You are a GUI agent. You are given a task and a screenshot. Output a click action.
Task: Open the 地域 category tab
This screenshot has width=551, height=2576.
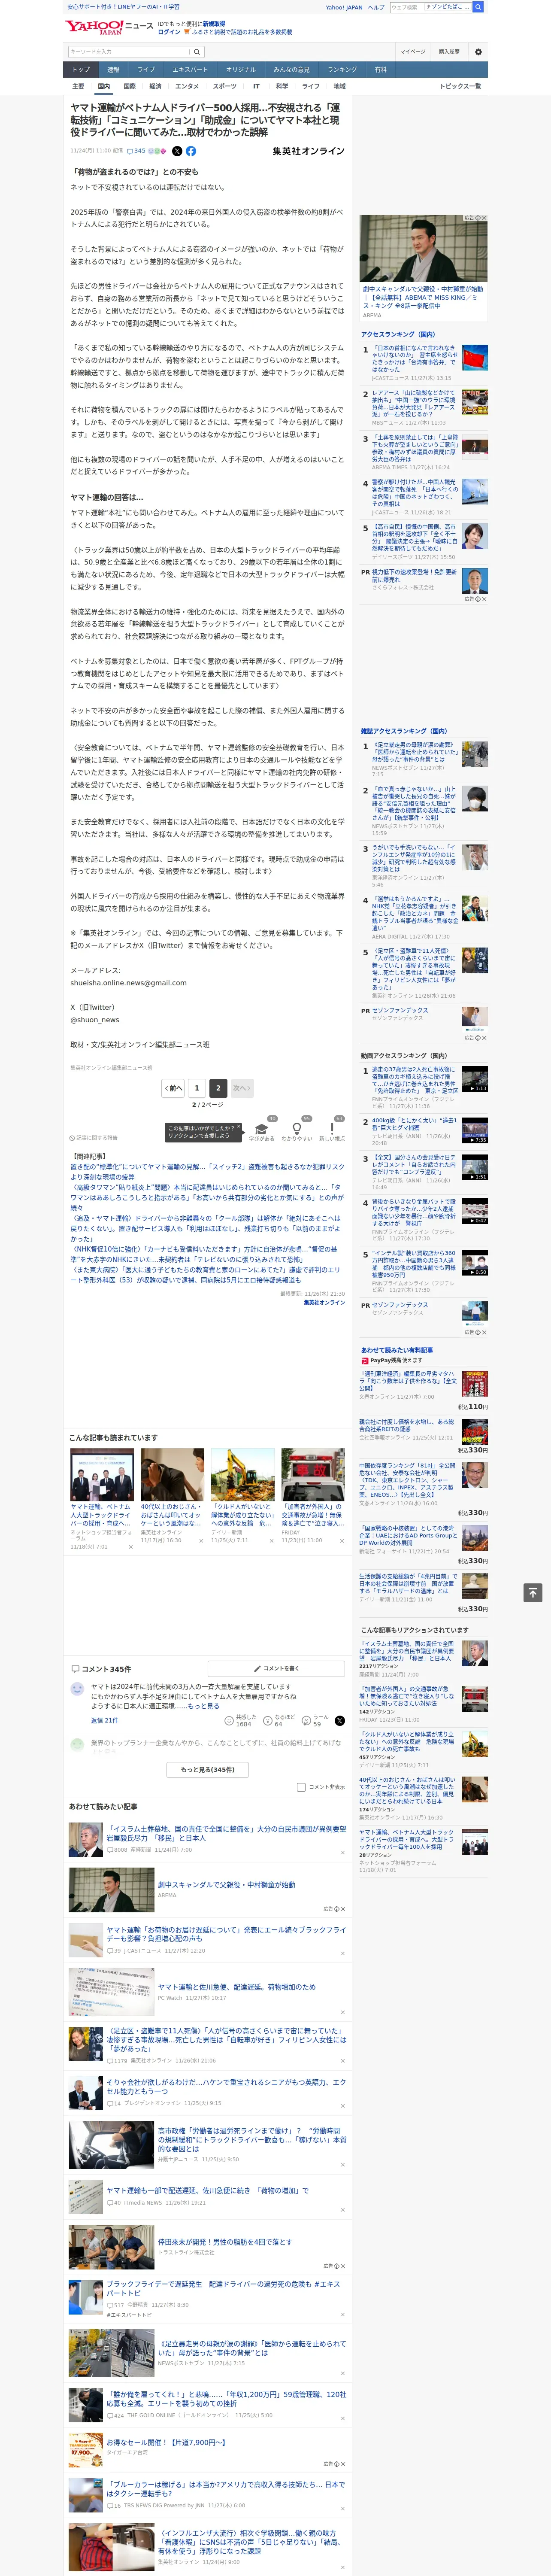point(339,86)
